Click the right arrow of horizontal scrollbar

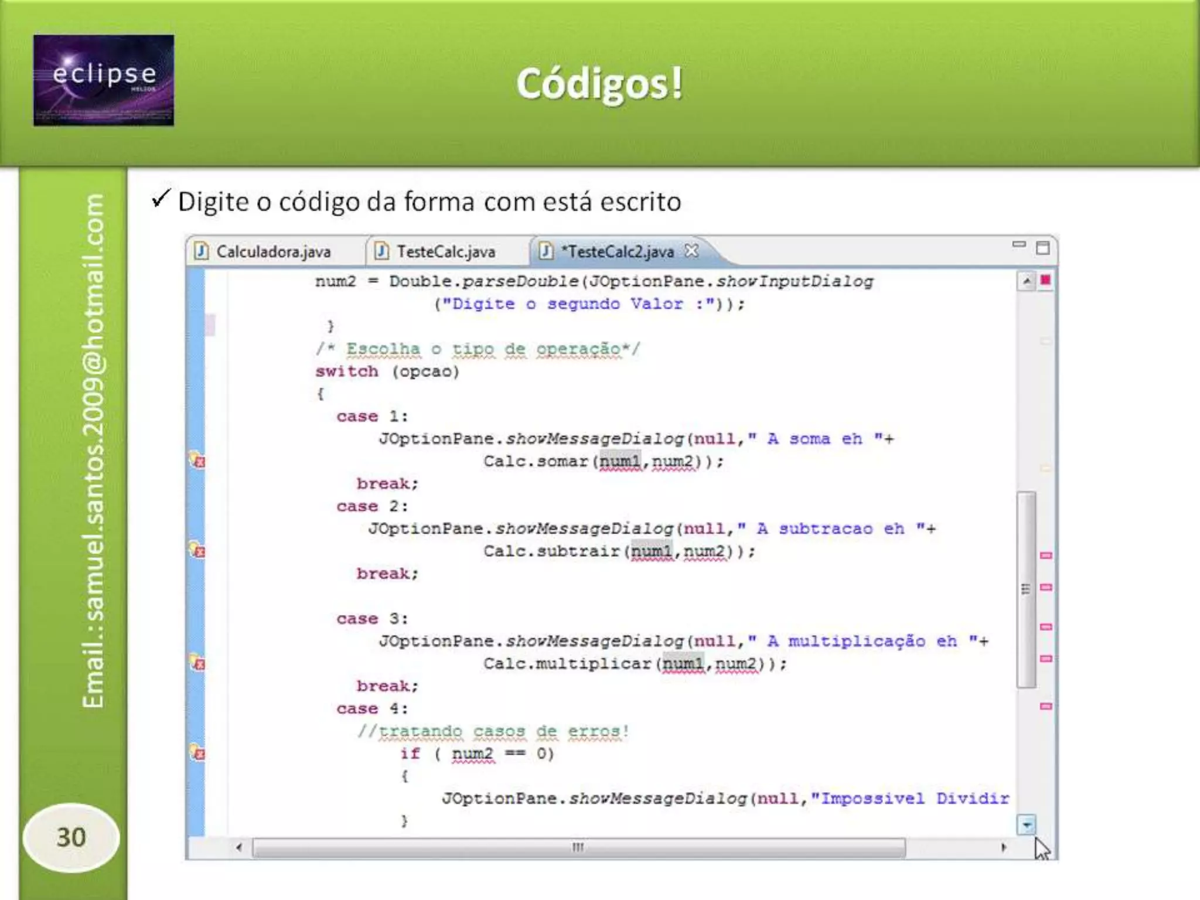click(1004, 847)
